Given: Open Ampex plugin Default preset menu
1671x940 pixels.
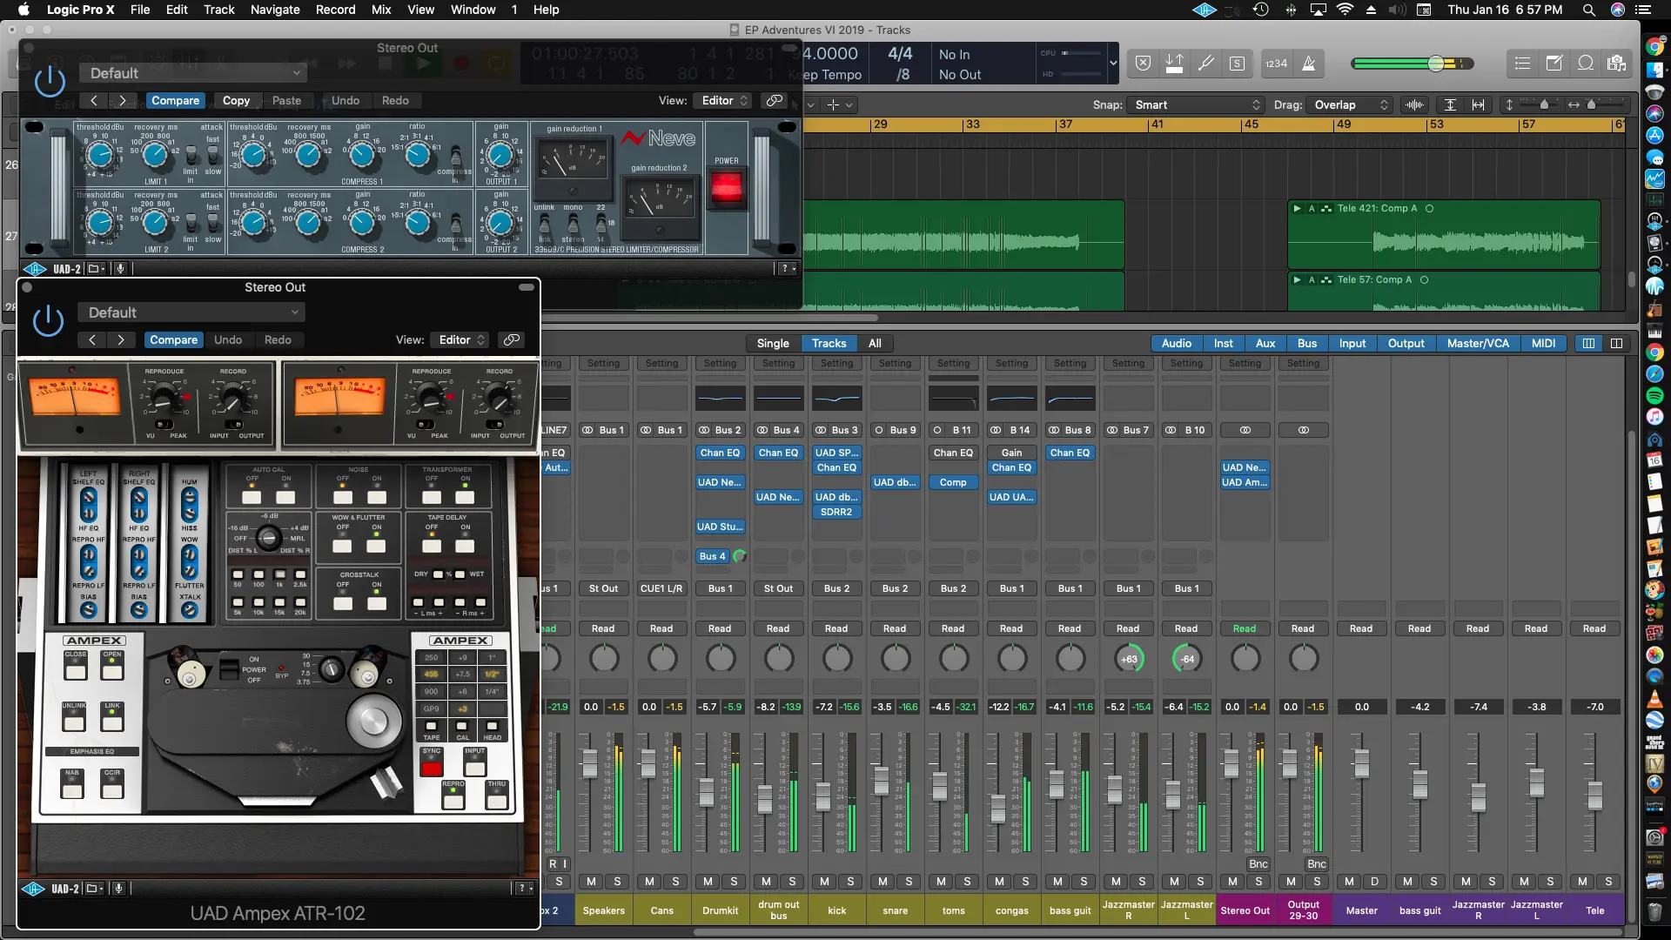Looking at the screenshot, I should click(191, 312).
